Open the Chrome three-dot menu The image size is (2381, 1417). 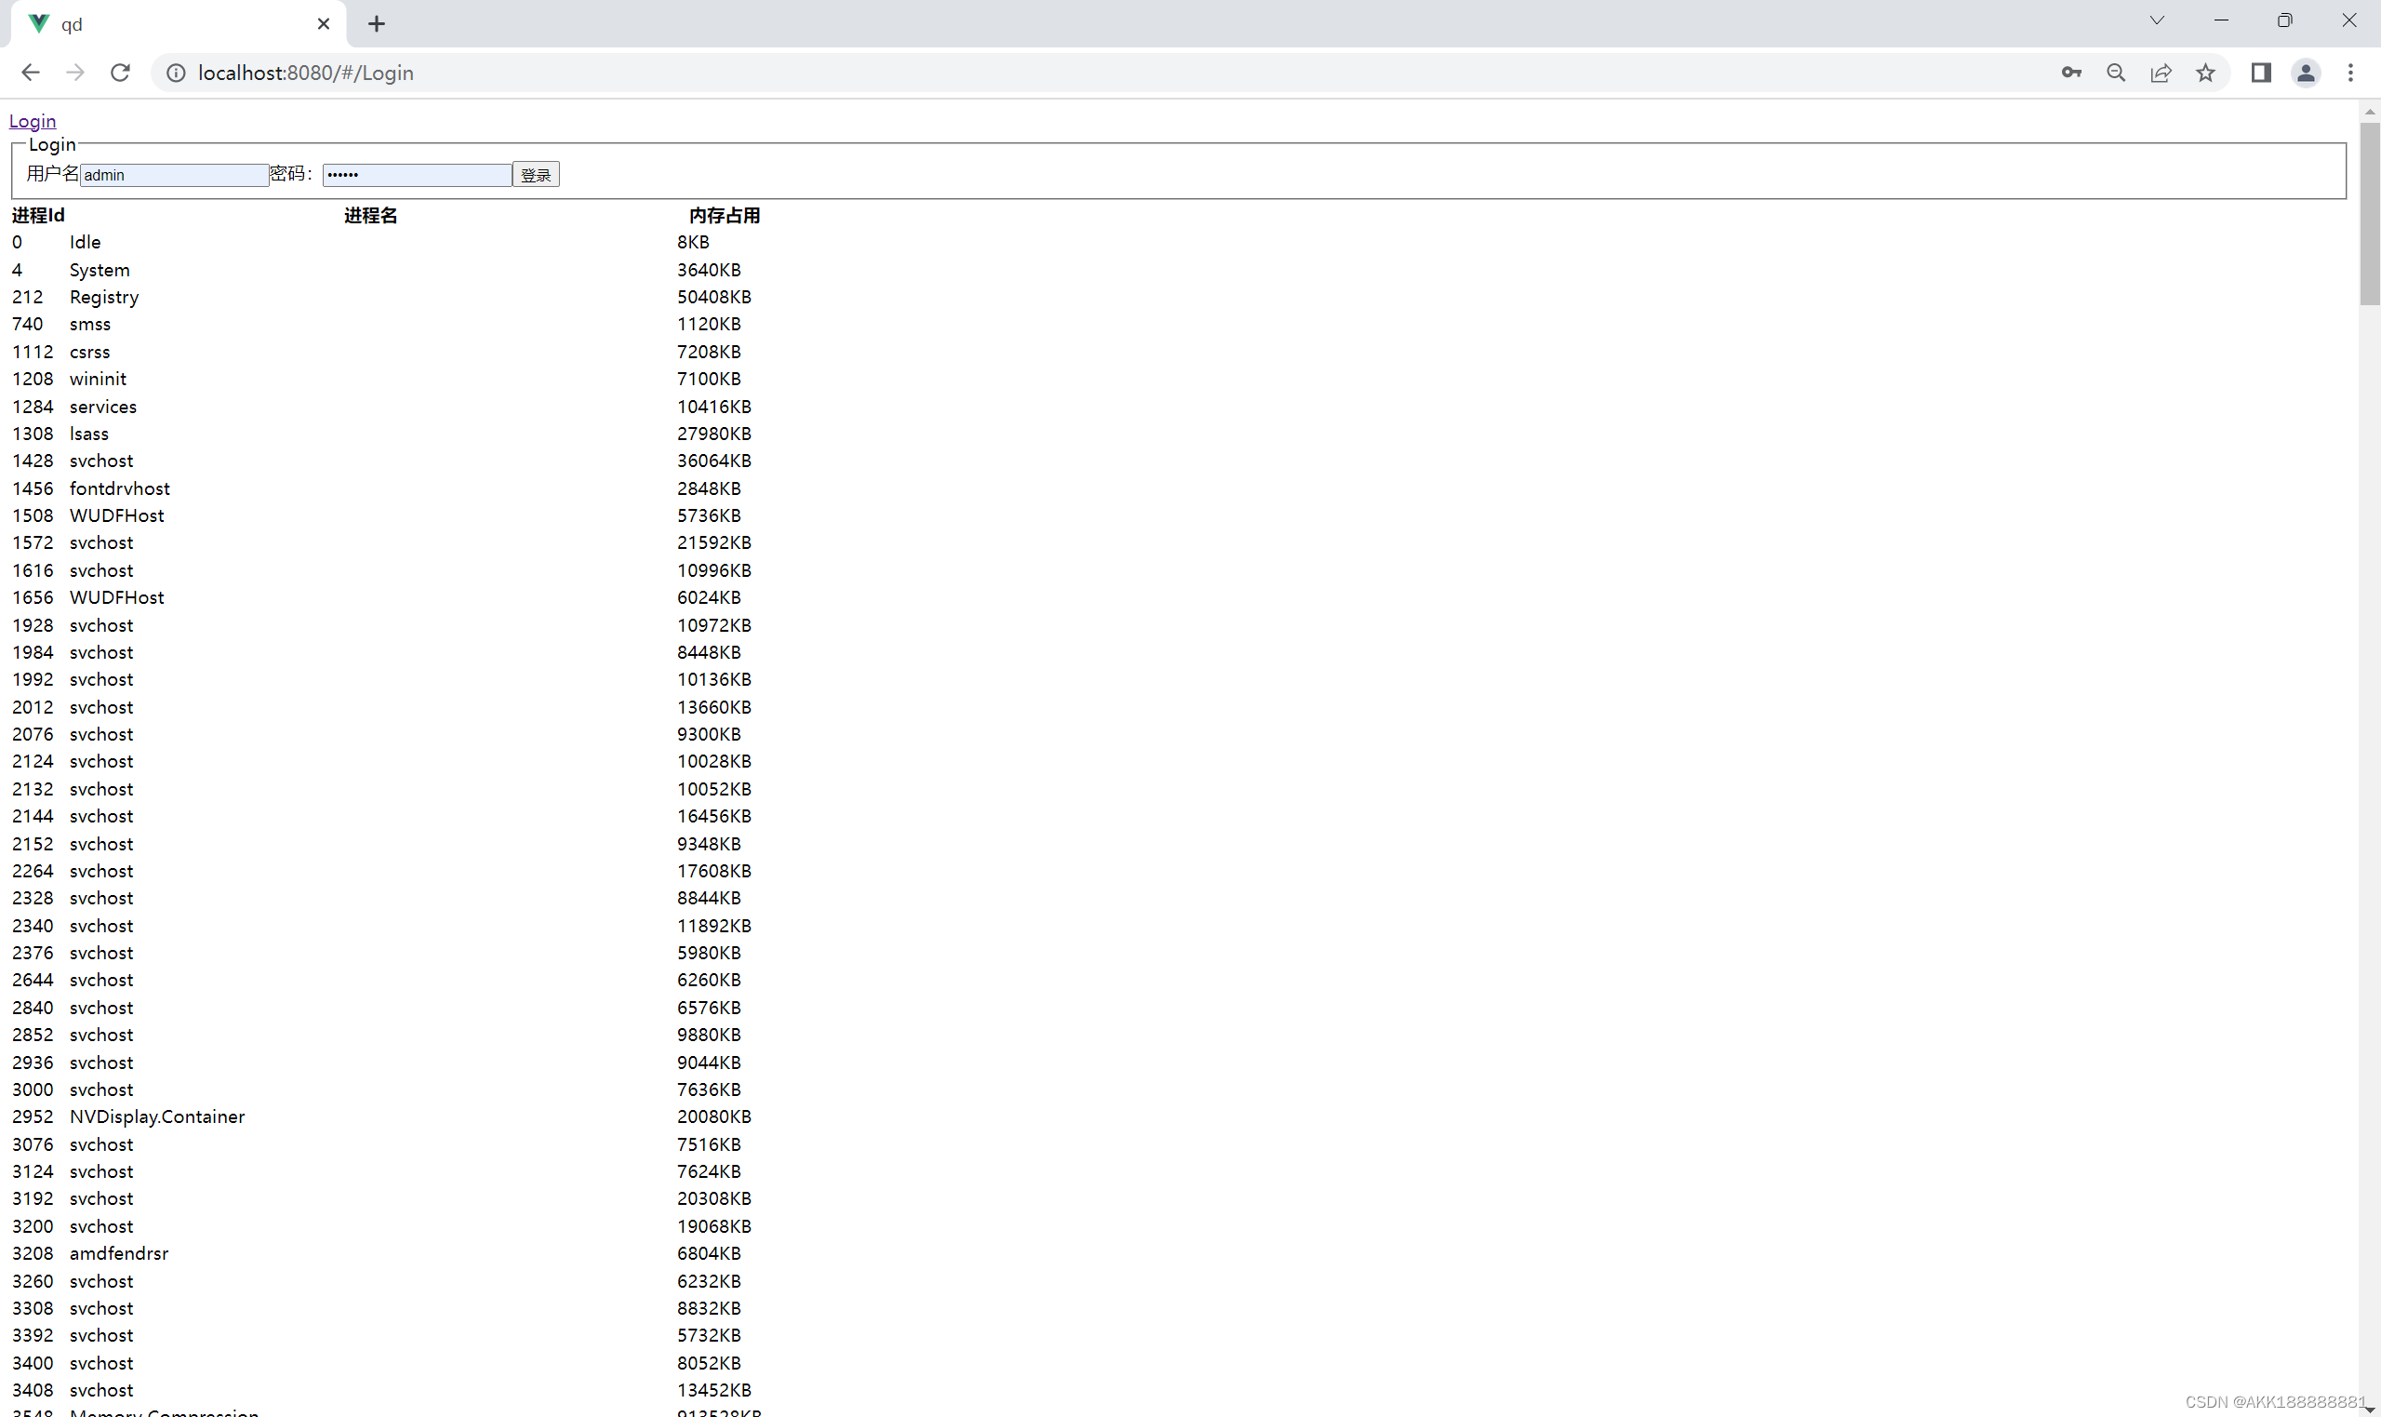coord(2350,73)
